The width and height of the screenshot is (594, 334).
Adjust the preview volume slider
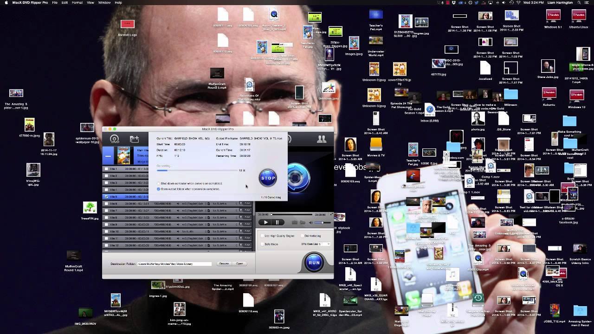pos(322,223)
